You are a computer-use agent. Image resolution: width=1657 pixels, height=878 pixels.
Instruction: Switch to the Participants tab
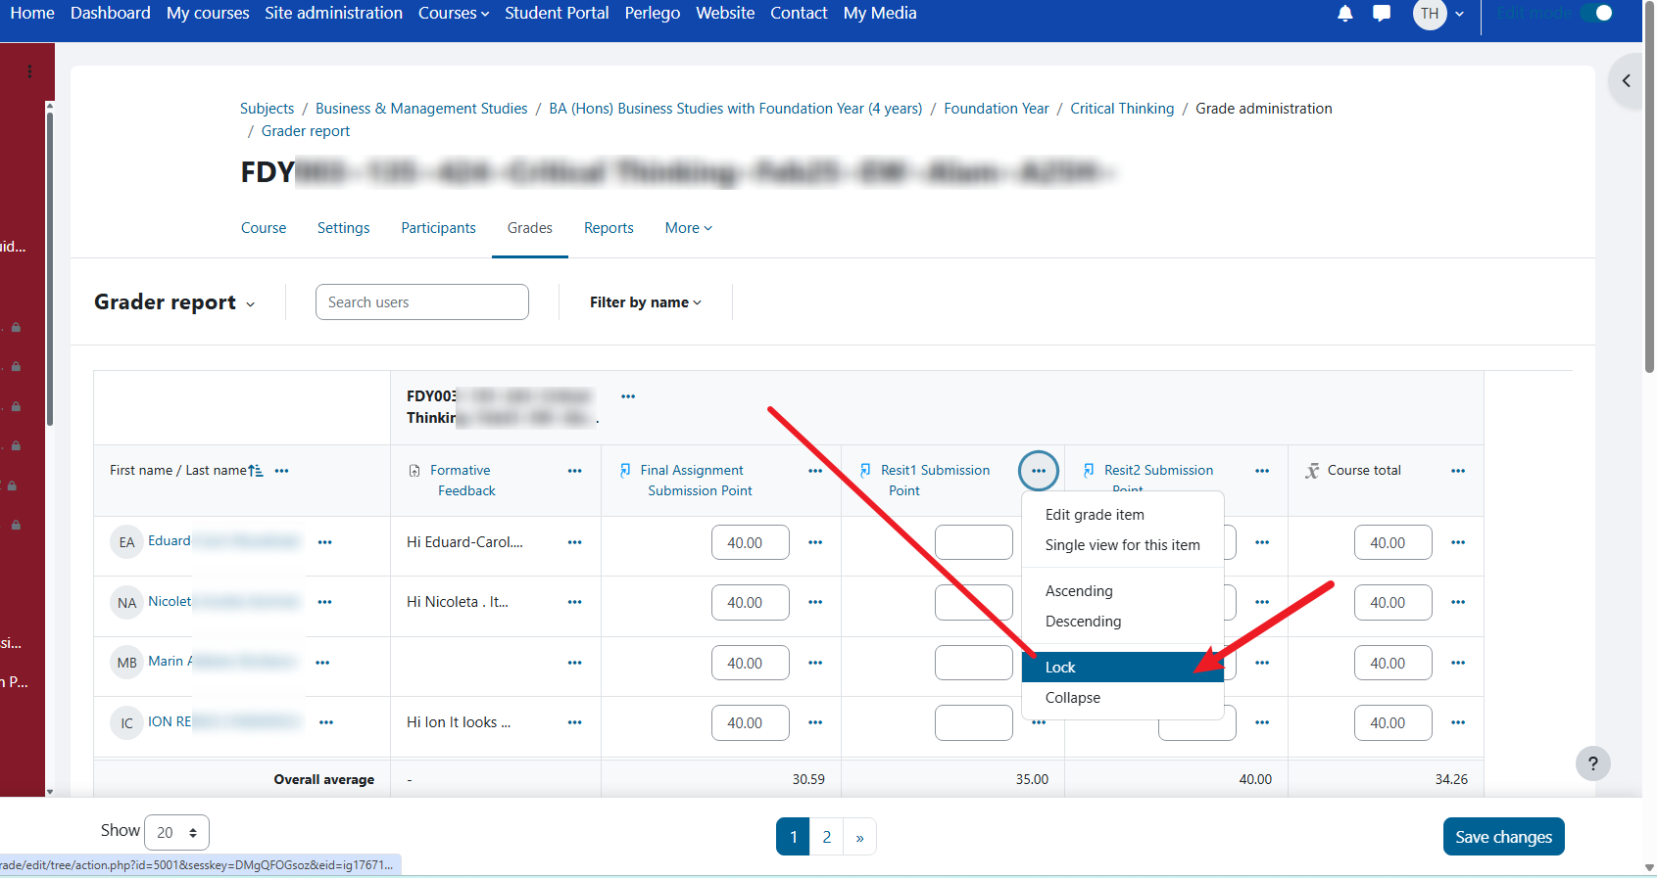[438, 228]
